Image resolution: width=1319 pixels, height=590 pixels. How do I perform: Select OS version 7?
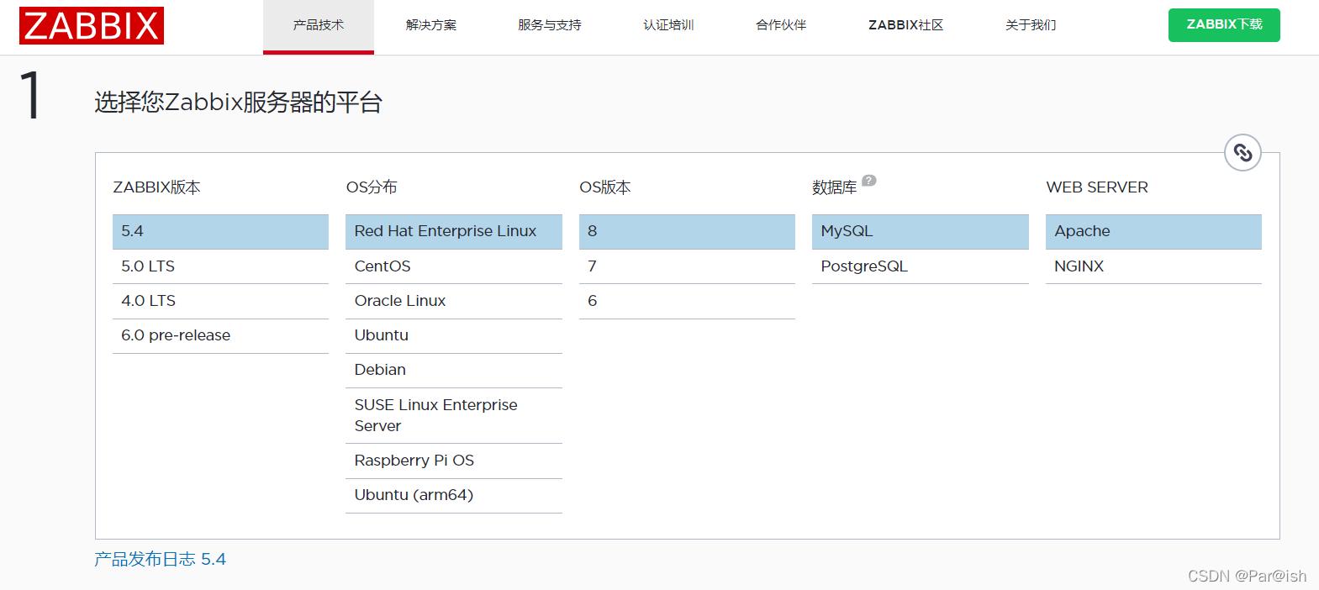[x=687, y=266]
